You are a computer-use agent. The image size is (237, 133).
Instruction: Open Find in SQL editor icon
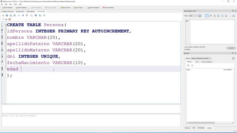click(x=36, y=16)
